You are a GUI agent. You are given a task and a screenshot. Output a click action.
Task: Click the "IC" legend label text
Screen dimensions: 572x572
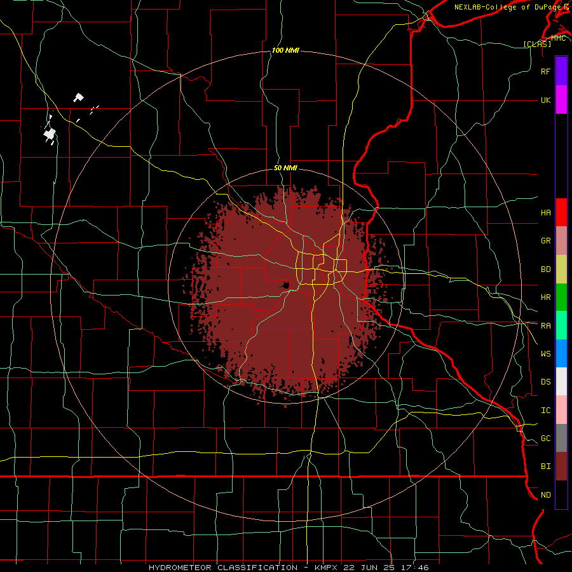coord(545,411)
